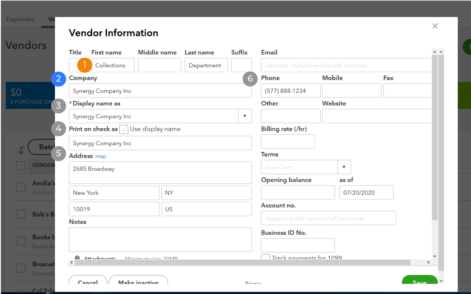Viewport: 471px width, 294px height.
Task: Enable Track payments for 1099 checkbox
Action: [x=265, y=258]
